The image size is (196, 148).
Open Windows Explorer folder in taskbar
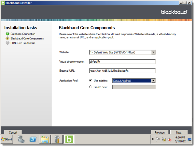(45, 139)
